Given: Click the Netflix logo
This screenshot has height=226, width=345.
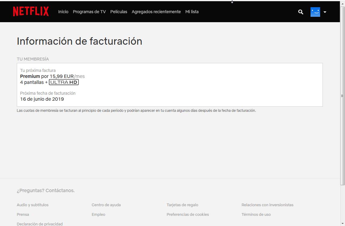Looking at the screenshot, I should [x=31, y=11].
